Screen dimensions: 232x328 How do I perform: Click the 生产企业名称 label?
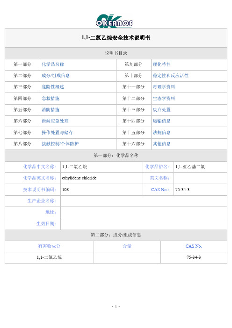[x=42, y=201]
